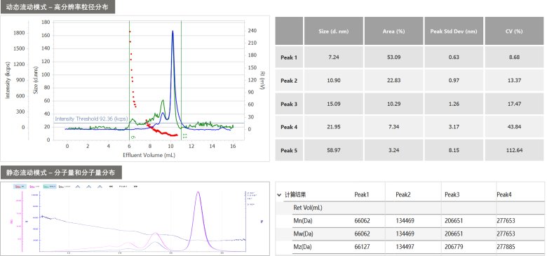Collapse the 计算结果 results section
Image resolution: width=547 pixels, height=256 pixels.
click(x=279, y=195)
